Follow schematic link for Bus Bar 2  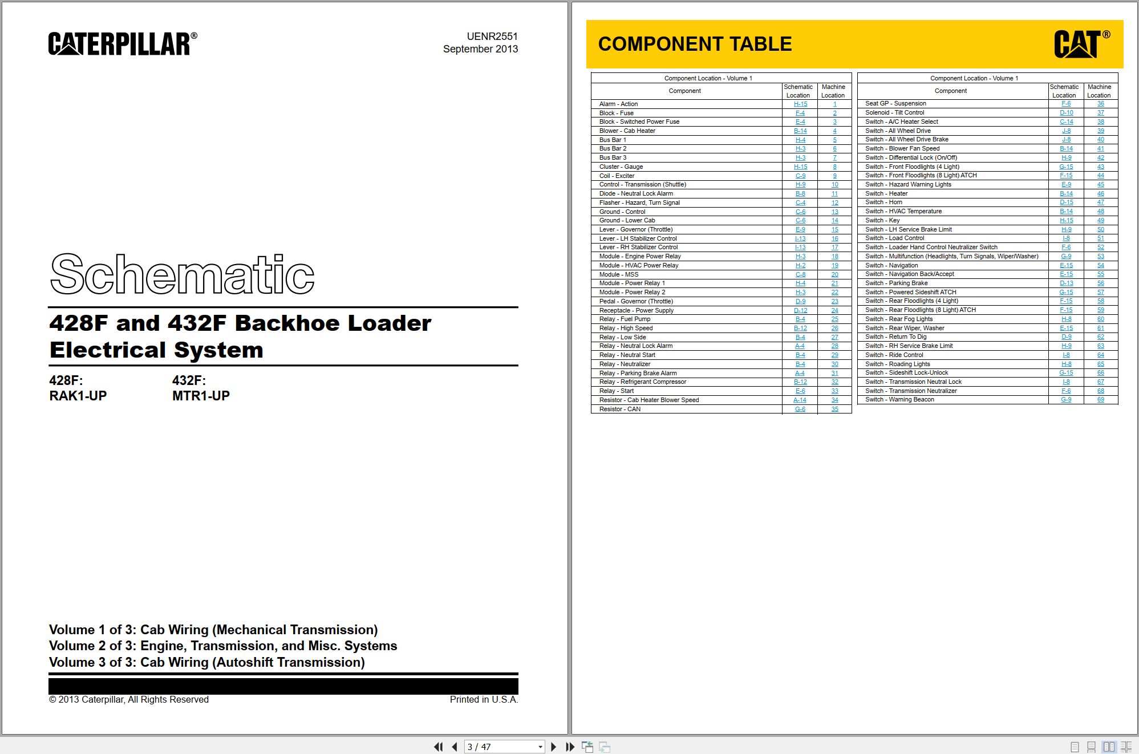800,148
